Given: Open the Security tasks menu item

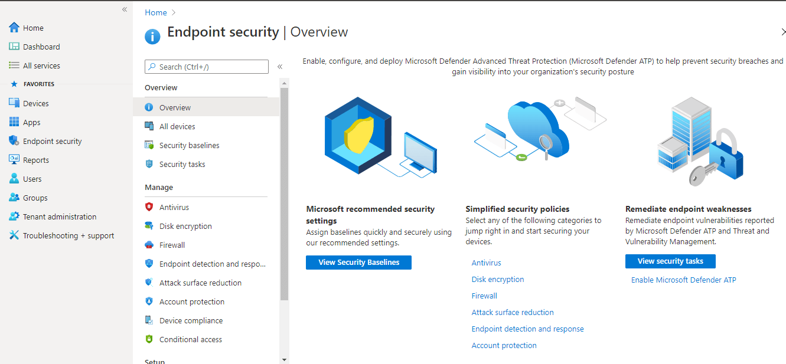Looking at the screenshot, I should point(182,164).
